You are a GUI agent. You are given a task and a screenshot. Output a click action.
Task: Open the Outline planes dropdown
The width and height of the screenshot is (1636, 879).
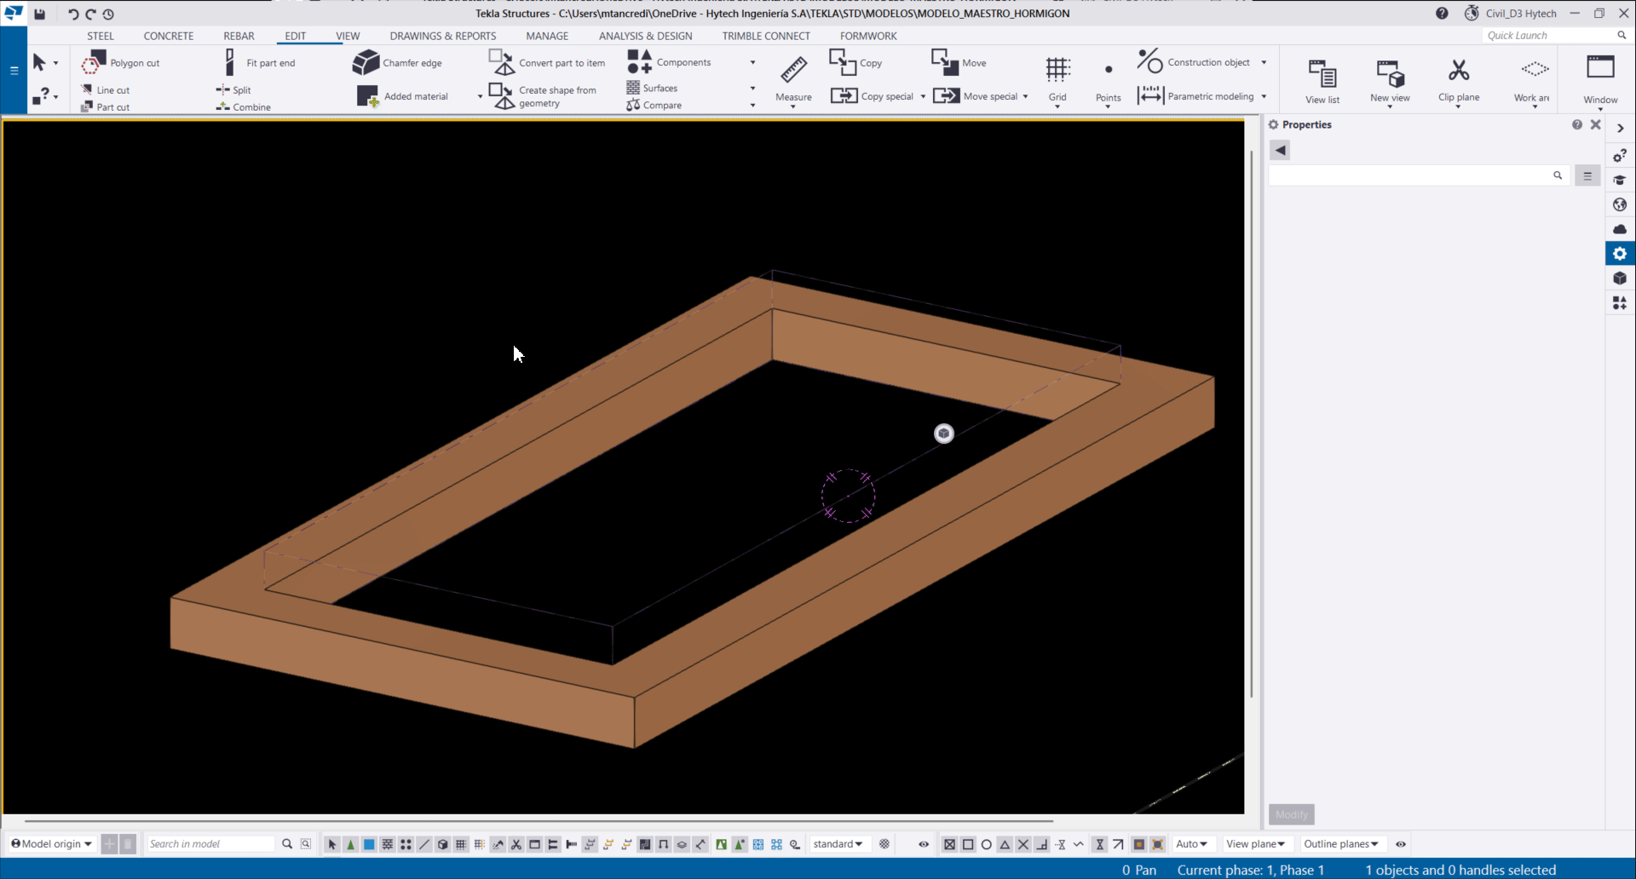[x=1340, y=844]
